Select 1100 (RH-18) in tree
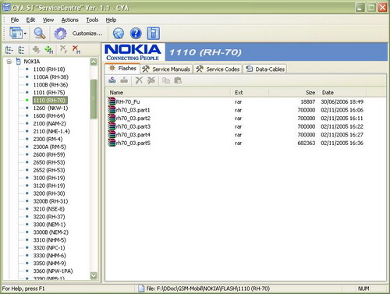The height and width of the screenshot is (294, 390). (x=49, y=69)
